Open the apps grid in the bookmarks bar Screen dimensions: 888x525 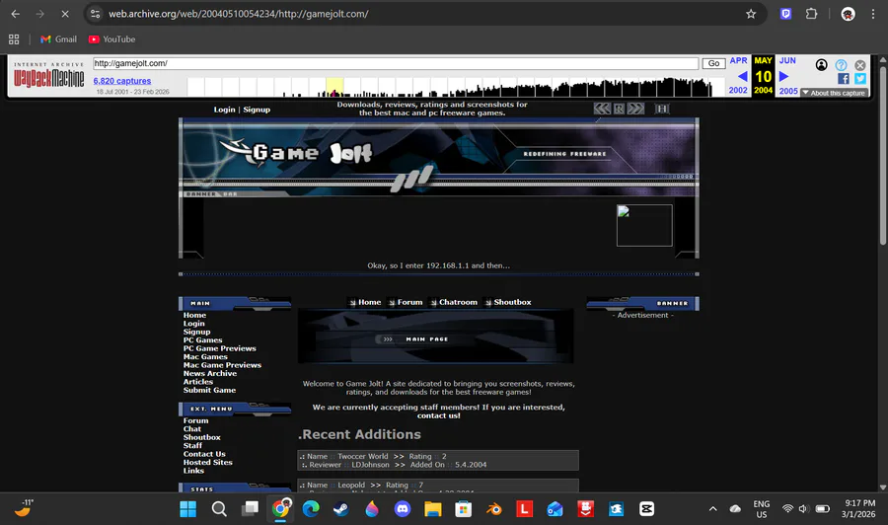(14, 39)
